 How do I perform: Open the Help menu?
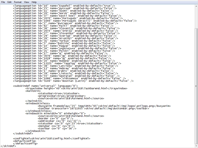pos(34,2)
